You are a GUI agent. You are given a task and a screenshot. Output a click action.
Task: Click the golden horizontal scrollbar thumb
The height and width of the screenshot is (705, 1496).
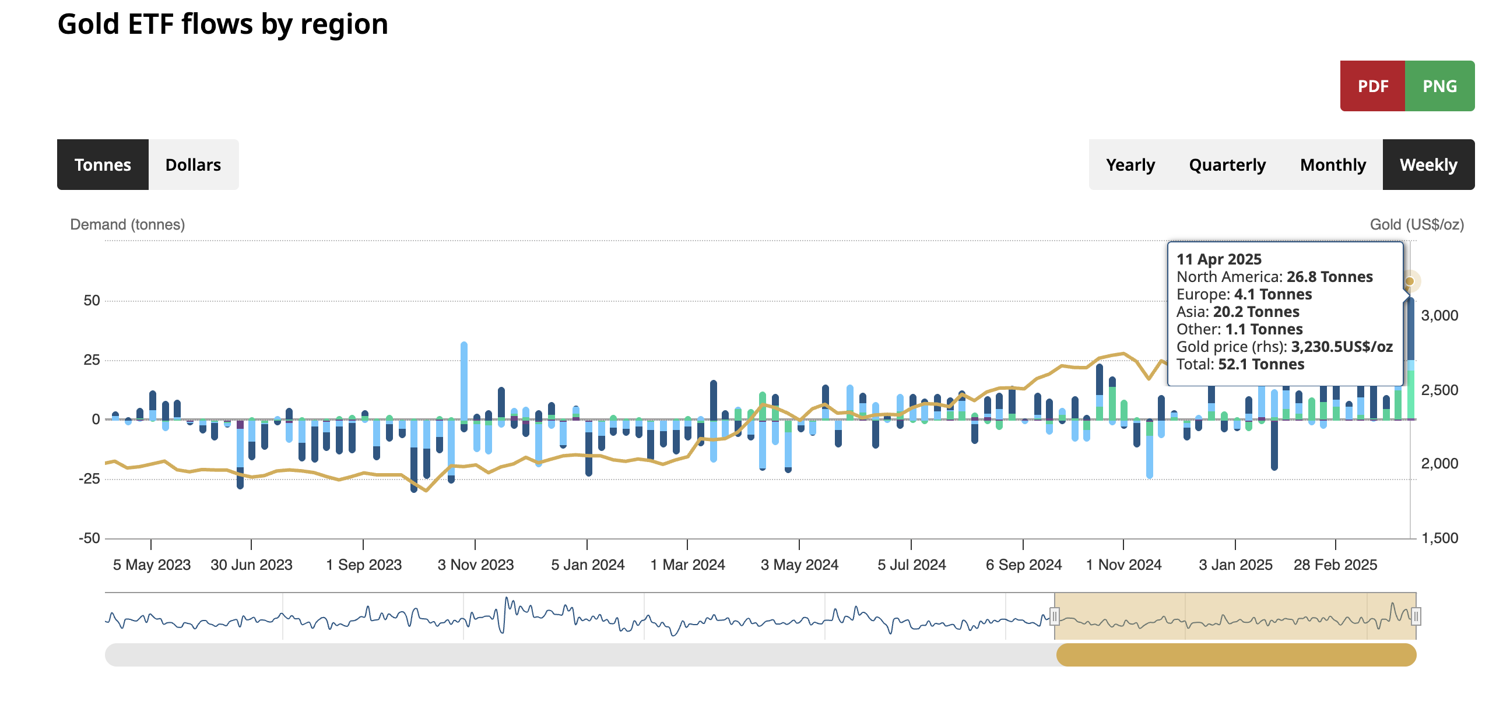pos(1236,655)
